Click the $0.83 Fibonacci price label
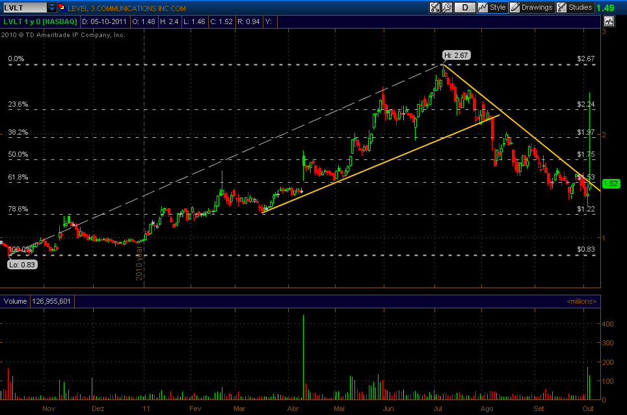 [x=586, y=250]
